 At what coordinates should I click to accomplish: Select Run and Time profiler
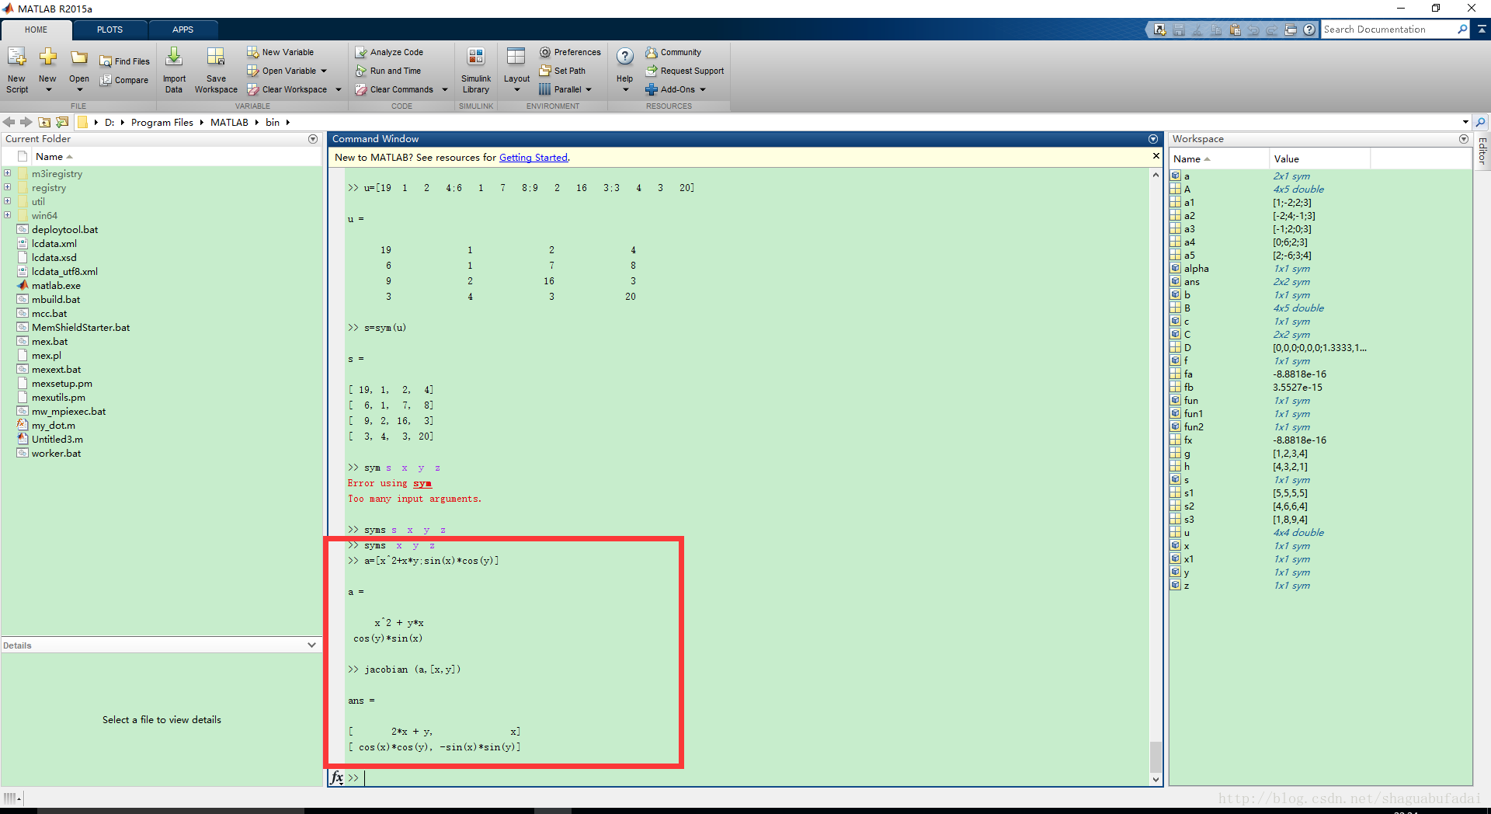[x=388, y=71]
